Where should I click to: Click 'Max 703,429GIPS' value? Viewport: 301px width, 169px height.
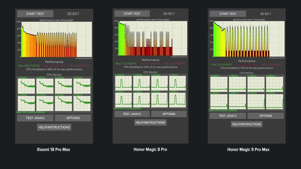click(x=221, y=65)
